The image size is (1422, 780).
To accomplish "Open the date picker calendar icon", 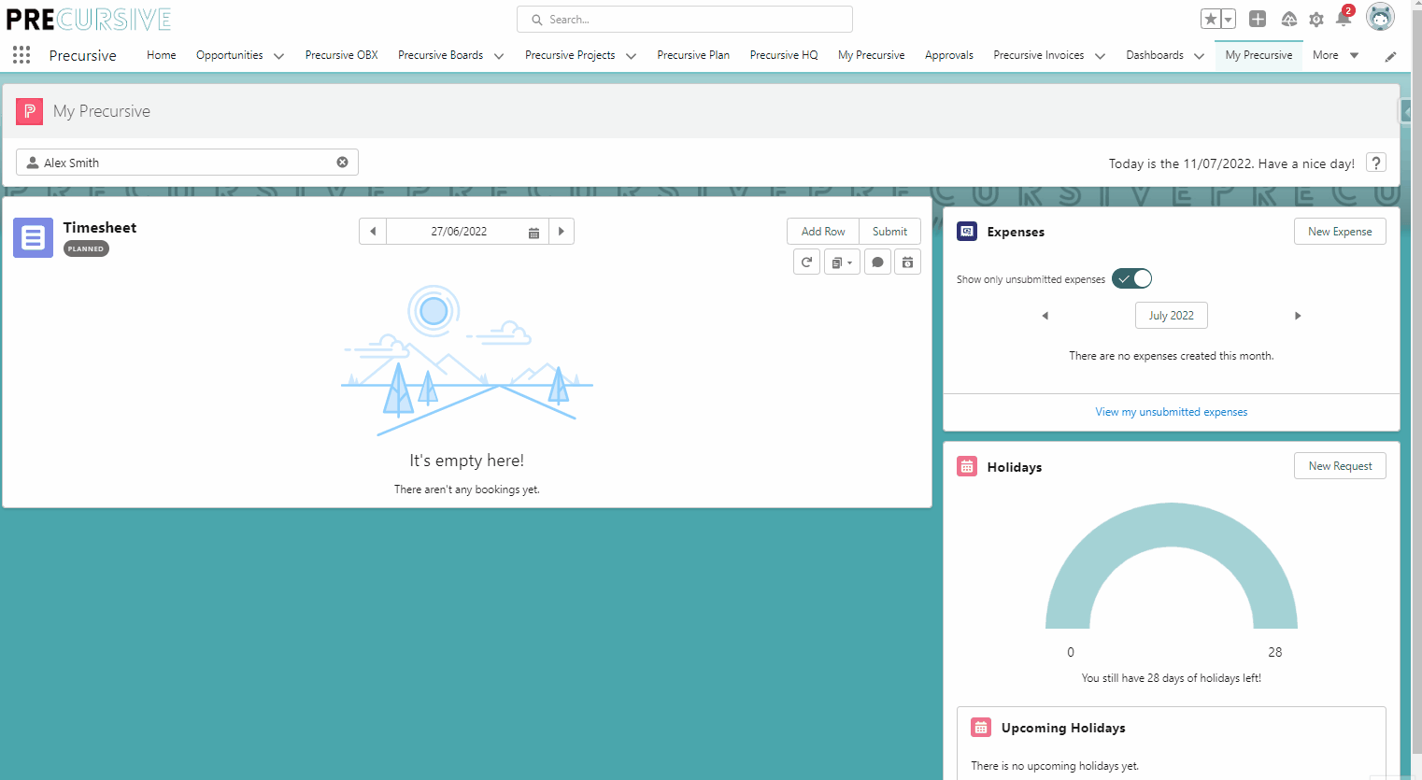I will pyautogui.click(x=533, y=232).
